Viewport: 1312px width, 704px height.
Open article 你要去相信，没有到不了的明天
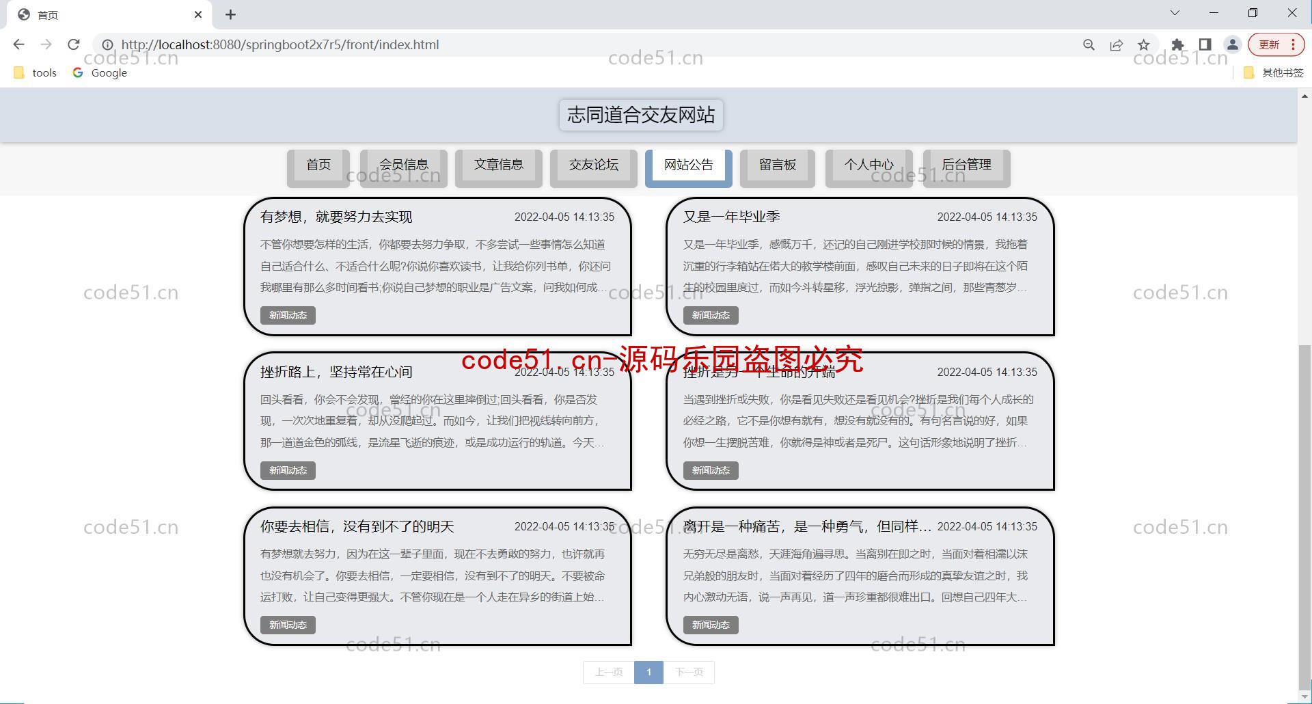pyautogui.click(x=357, y=526)
